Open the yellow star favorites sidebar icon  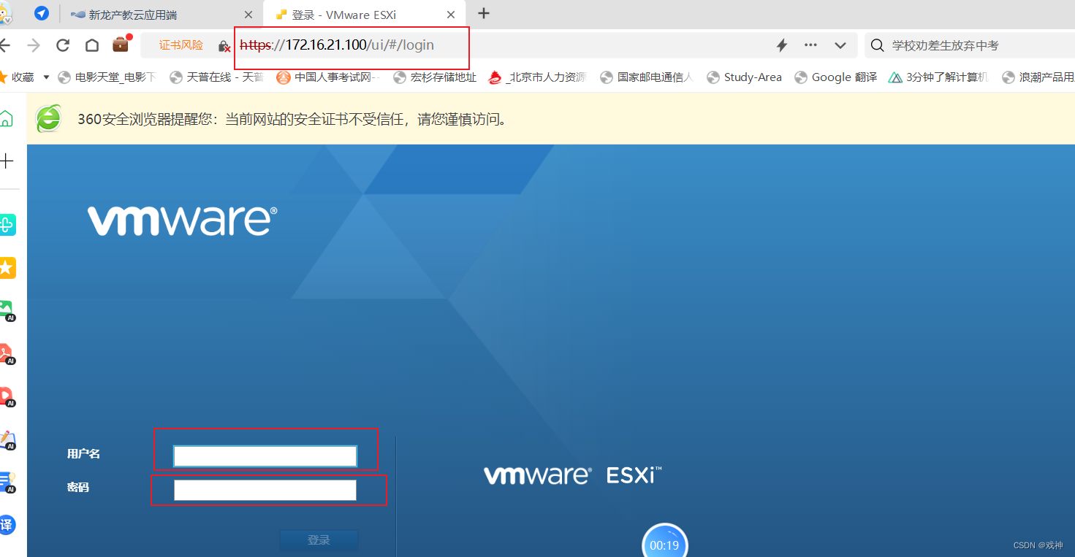coord(7,268)
